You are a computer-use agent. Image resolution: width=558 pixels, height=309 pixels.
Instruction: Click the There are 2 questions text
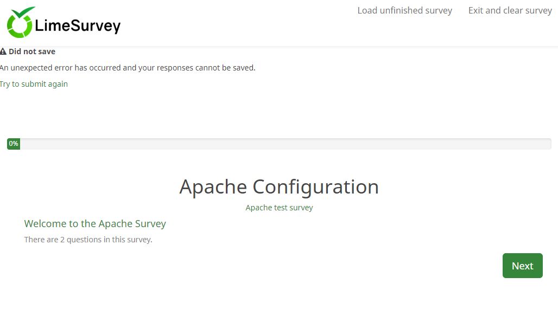(88, 240)
